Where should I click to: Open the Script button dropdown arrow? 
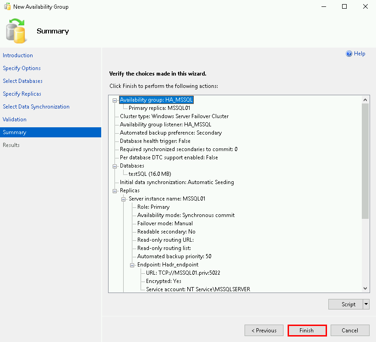coord(365,304)
